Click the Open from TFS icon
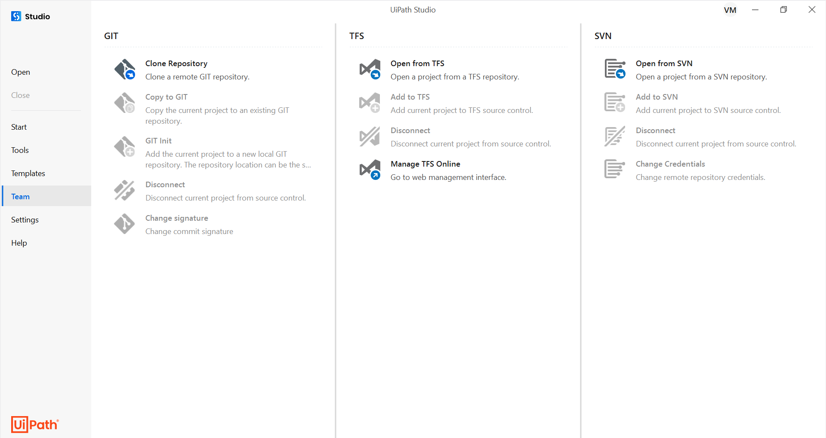The width and height of the screenshot is (826, 438). click(370, 69)
